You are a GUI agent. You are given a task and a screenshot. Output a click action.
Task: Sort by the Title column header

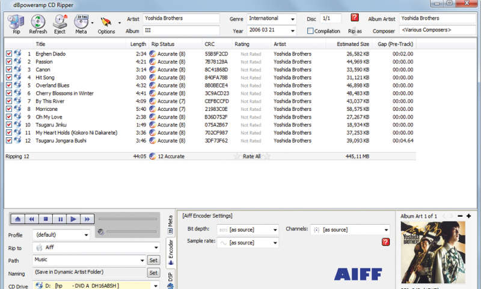(40, 44)
